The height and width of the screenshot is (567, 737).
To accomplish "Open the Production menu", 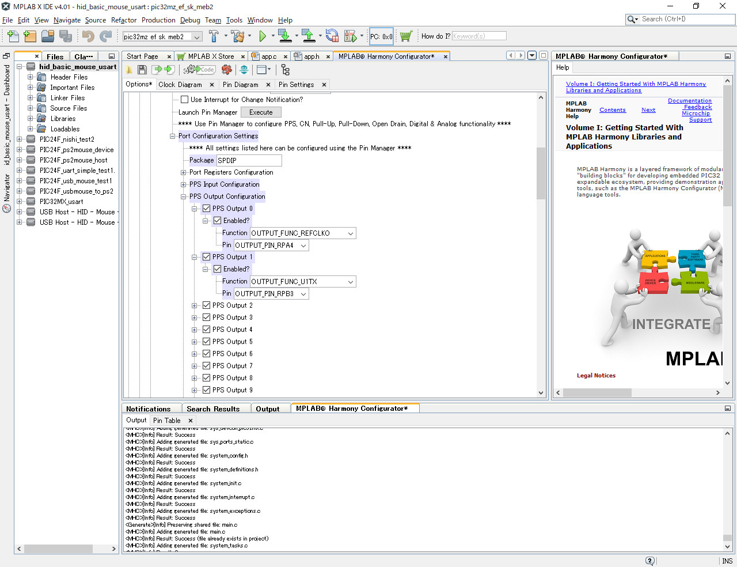I will point(158,20).
